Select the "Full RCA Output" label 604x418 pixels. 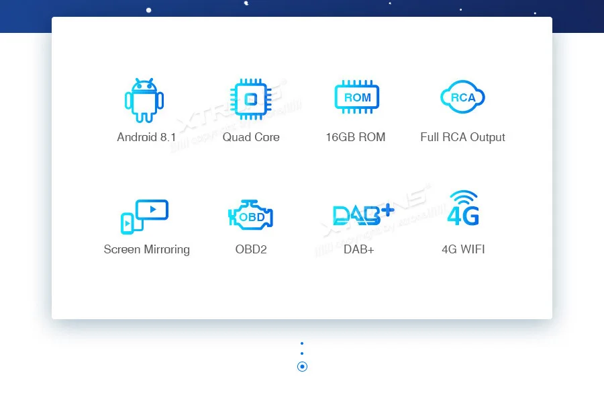[x=462, y=137]
